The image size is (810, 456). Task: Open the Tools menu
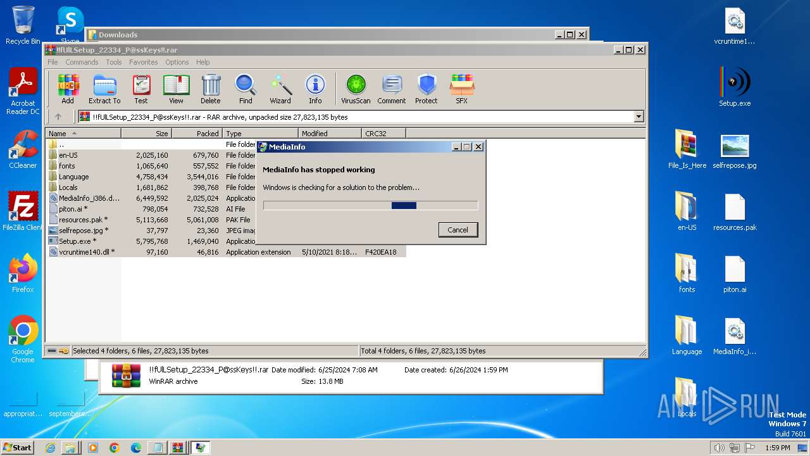tap(114, 62)
